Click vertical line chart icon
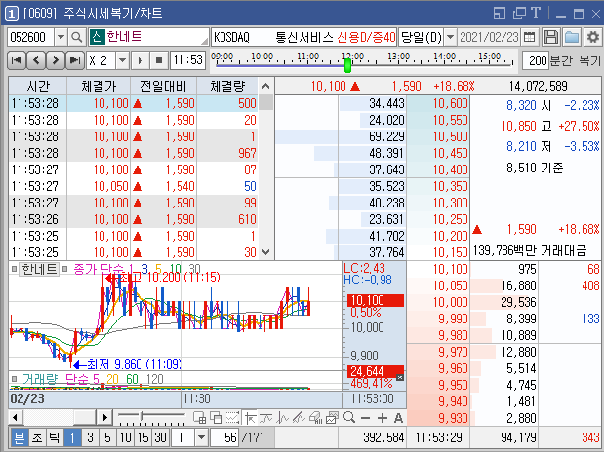Viewport: 604px width, 452px height. pos(283,417)
